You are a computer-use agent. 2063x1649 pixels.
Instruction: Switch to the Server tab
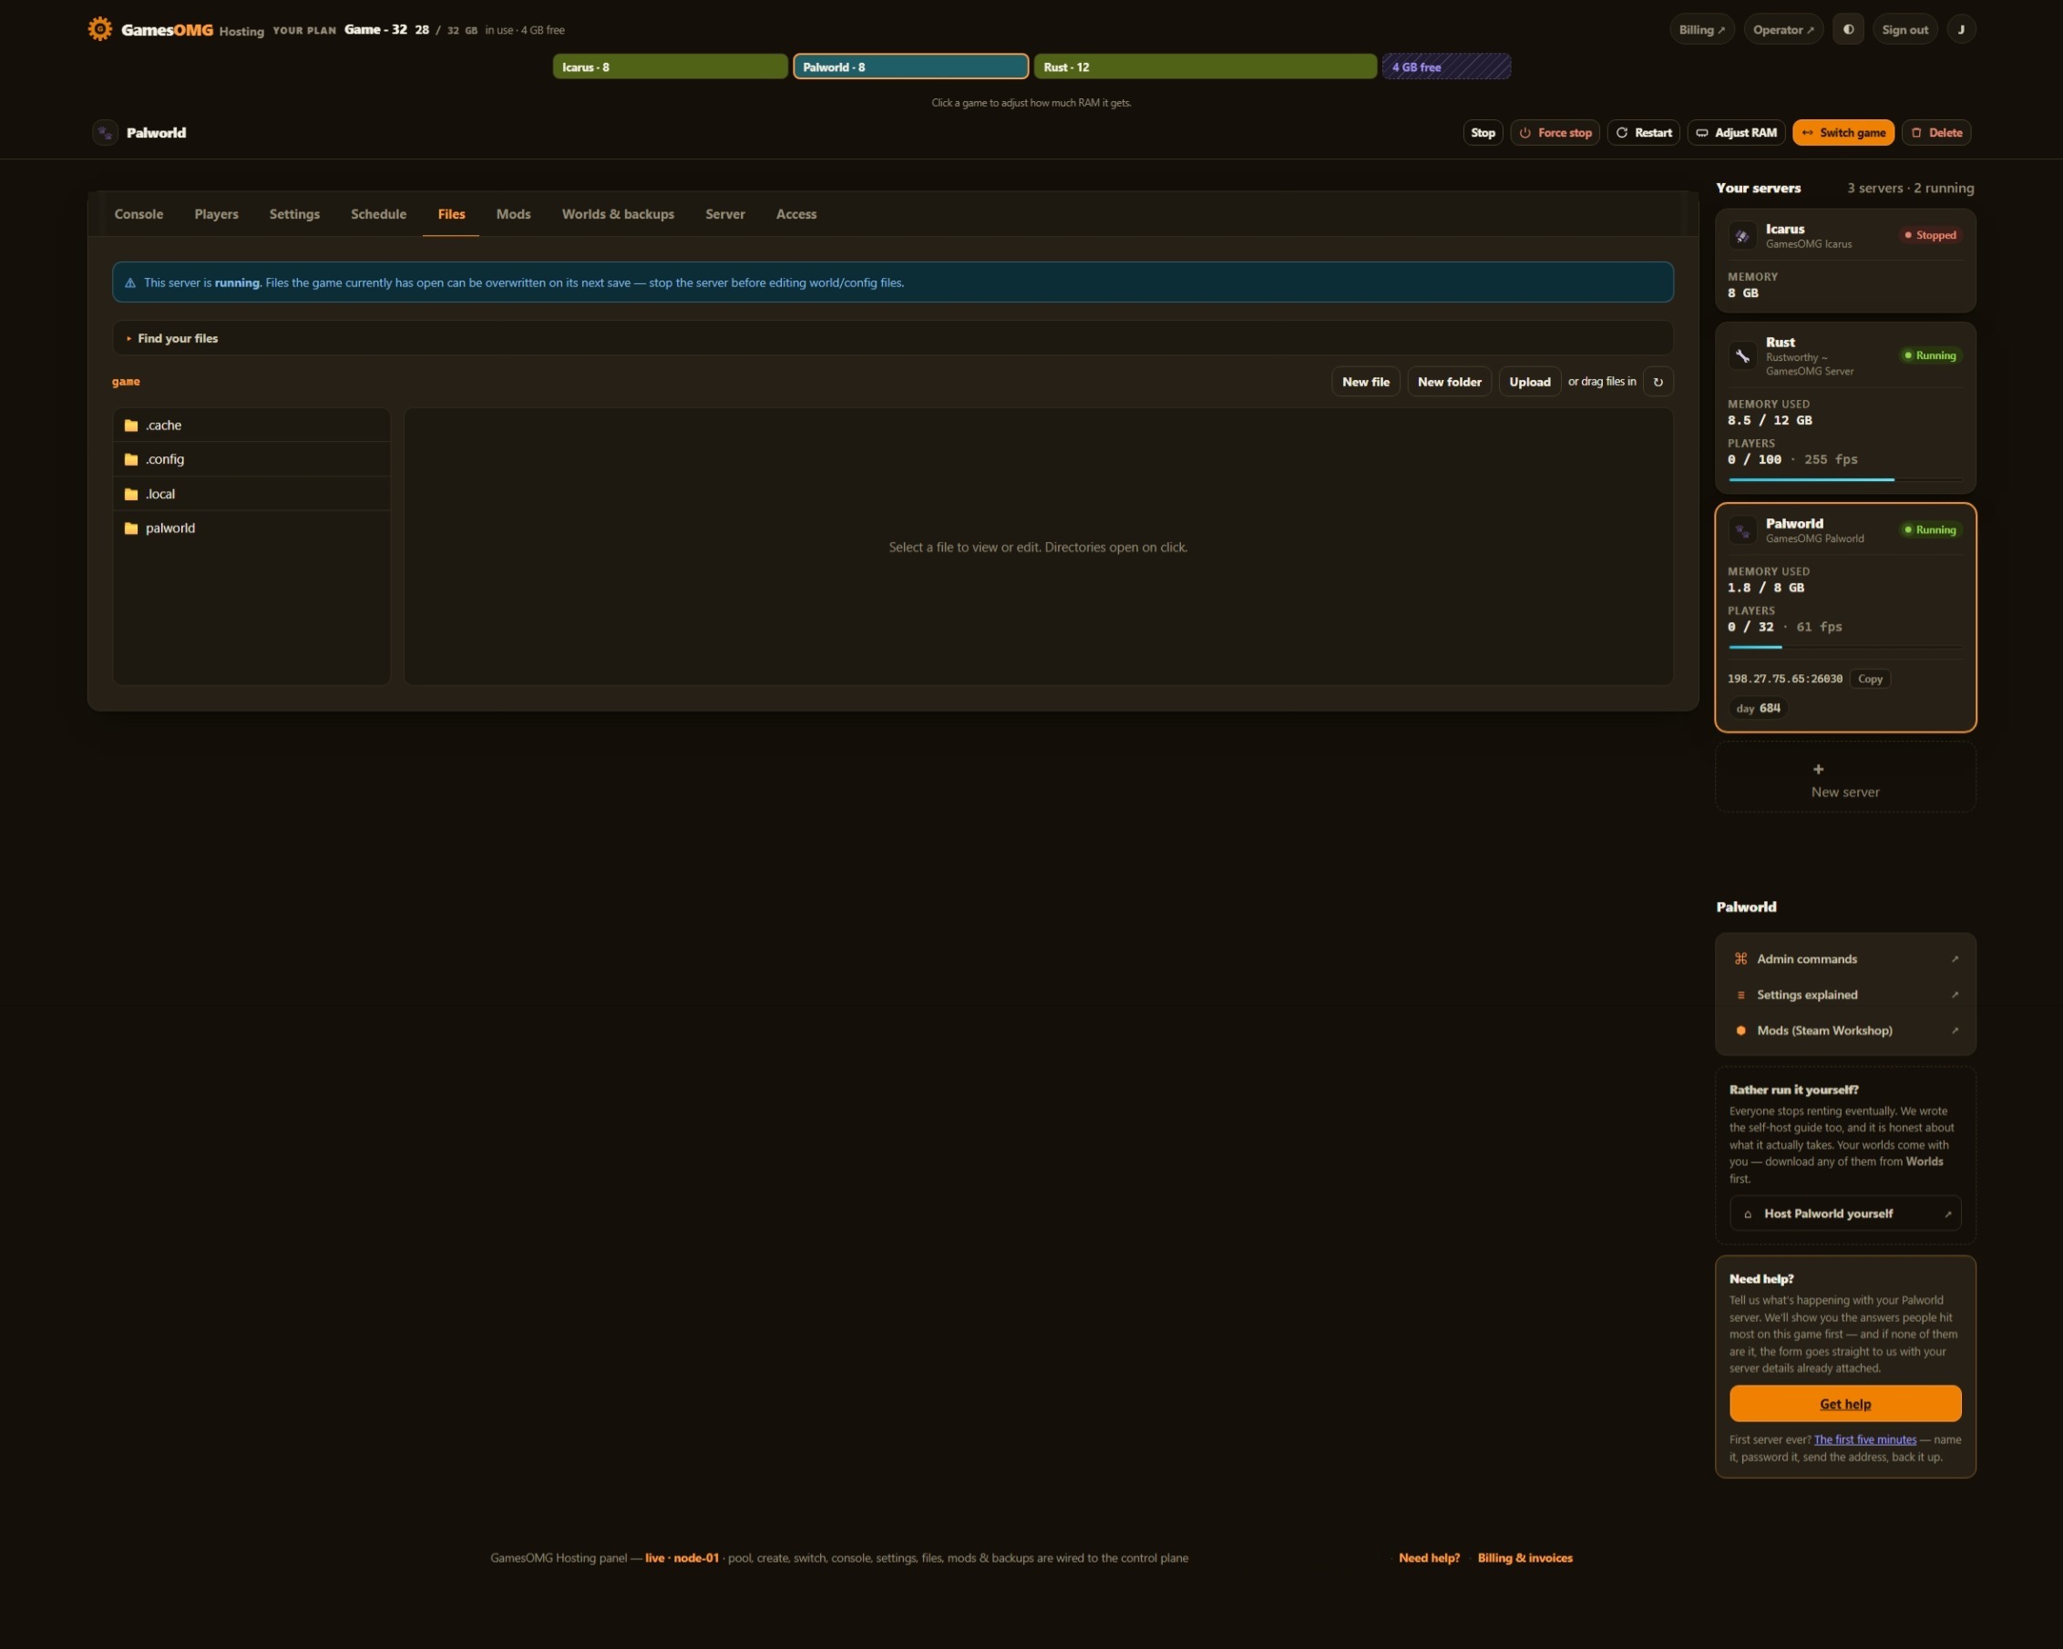pos(725,214)
